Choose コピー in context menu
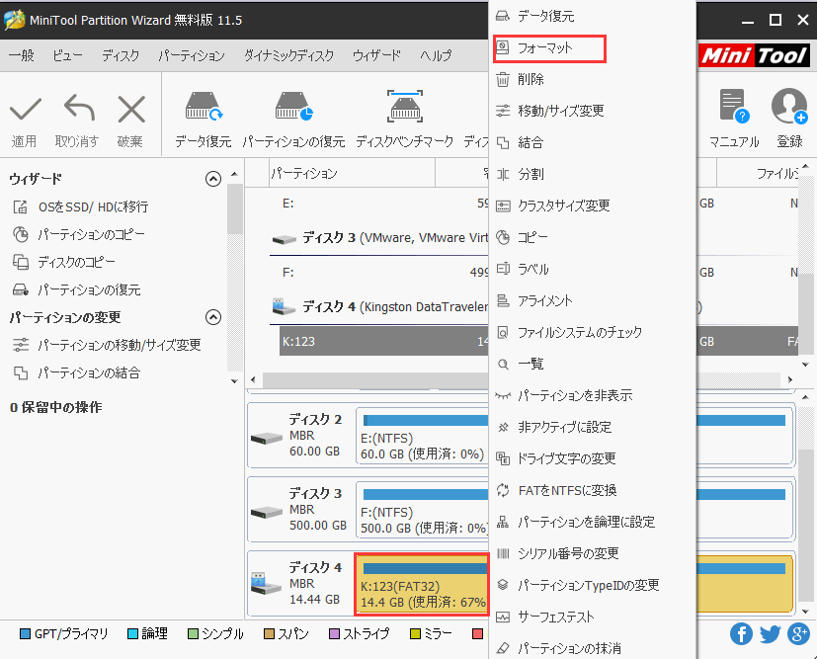Screen dimensions: 817x659 pos(593,237)
